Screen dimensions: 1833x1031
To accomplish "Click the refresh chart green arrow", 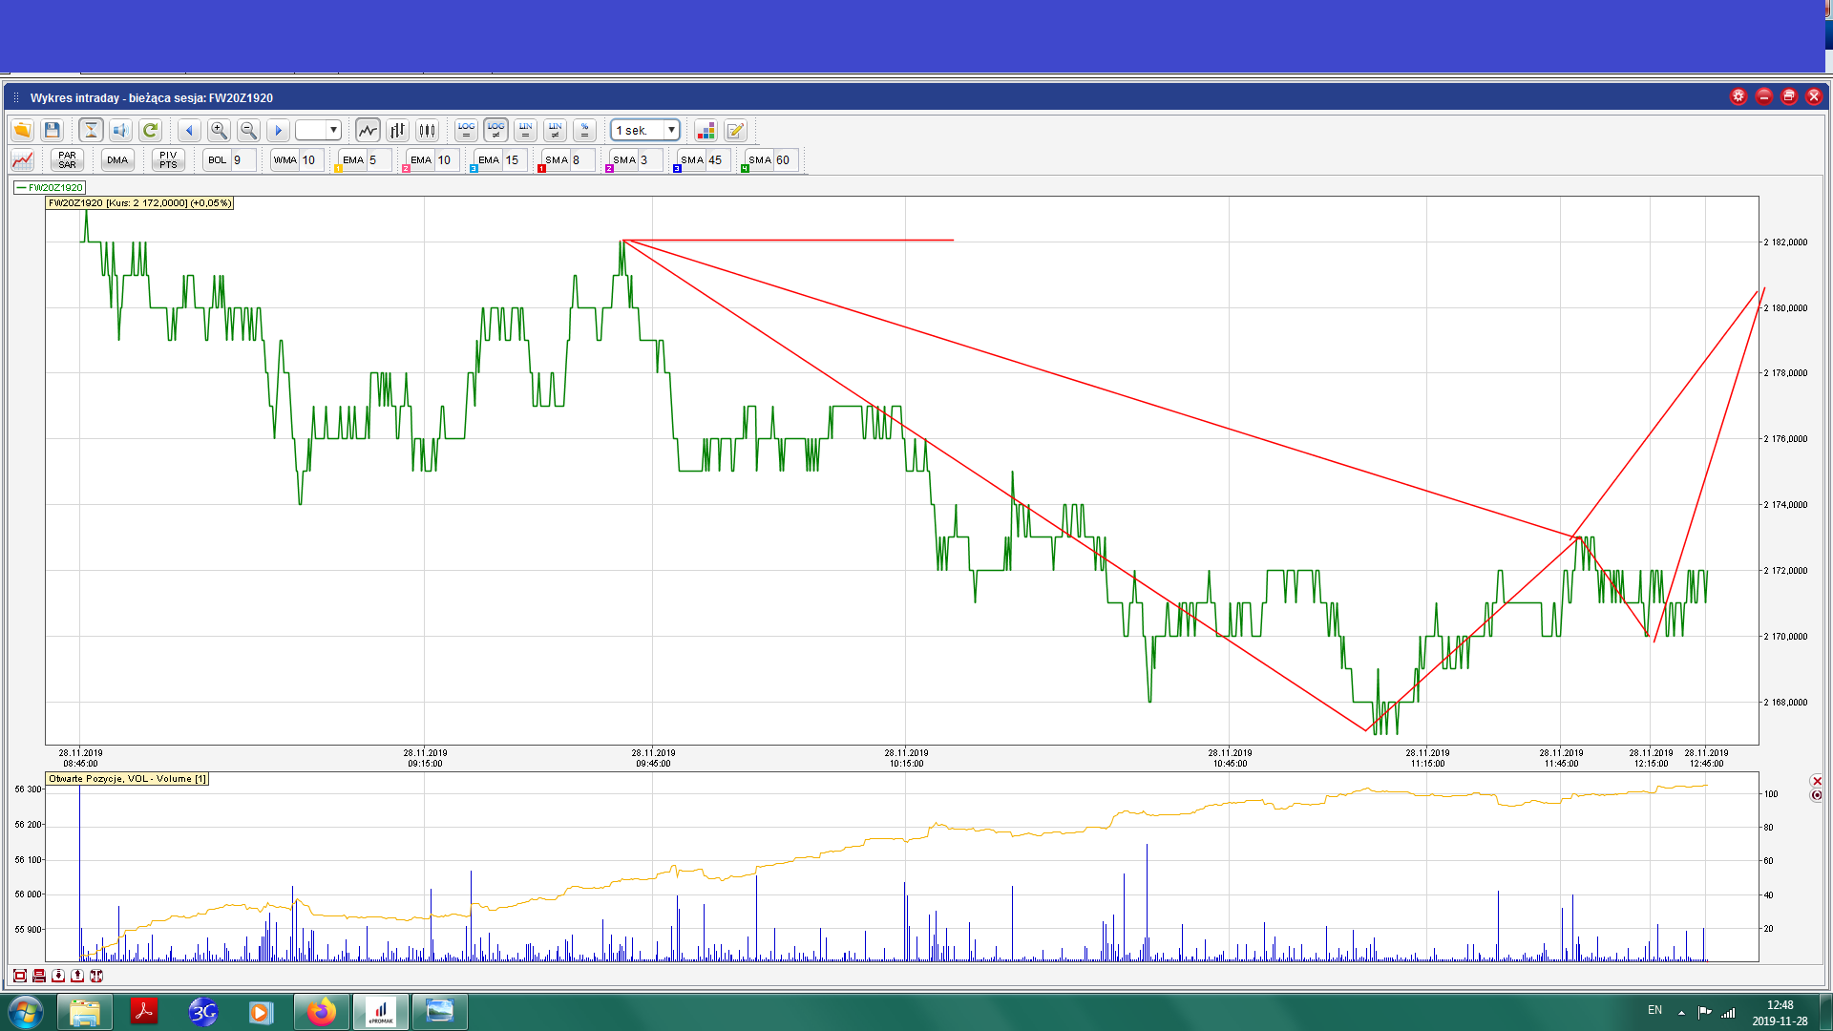I will coord(150,130).
